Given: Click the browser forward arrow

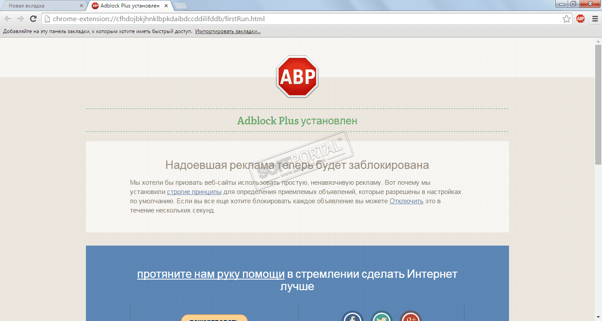Looking at the screenshot, I should [20, 19].
